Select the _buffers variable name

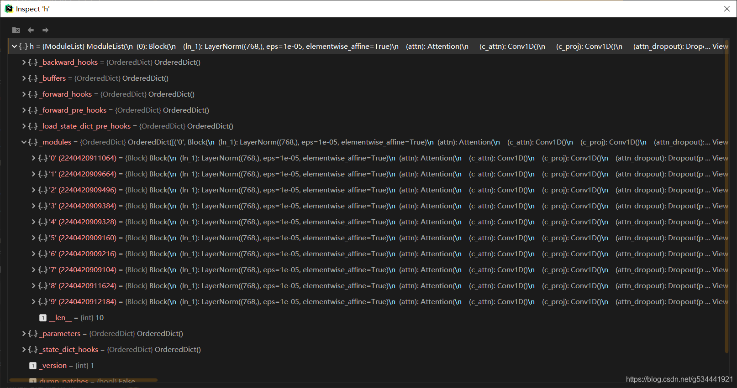click(53, 78)
